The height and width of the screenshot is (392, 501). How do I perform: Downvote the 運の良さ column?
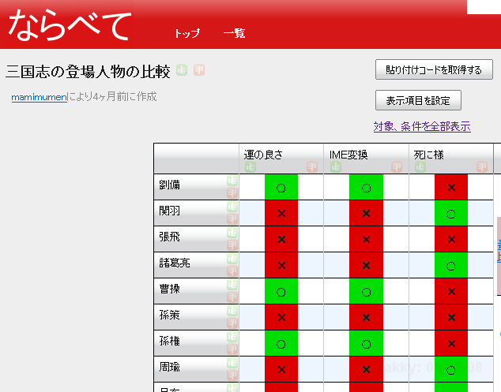coord(312,166)
